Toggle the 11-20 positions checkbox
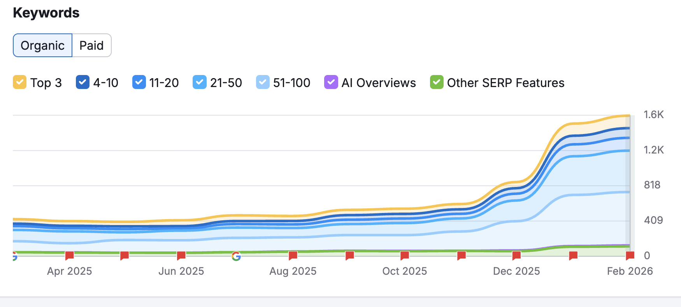 [x=139, y=82]
